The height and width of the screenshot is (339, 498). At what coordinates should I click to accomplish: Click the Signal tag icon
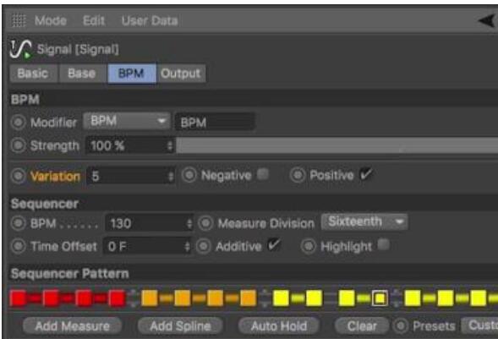point(20,49)
